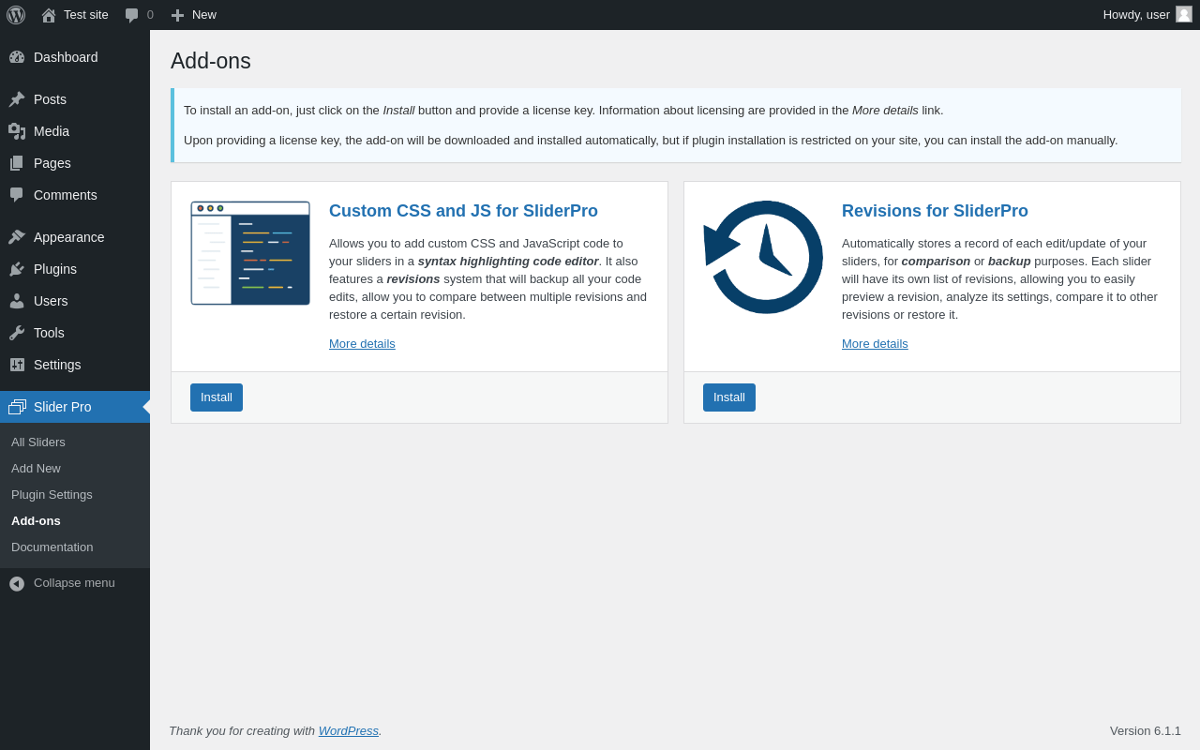
Task: Select the Slider Pro menu item
Action: click(75, 407)
